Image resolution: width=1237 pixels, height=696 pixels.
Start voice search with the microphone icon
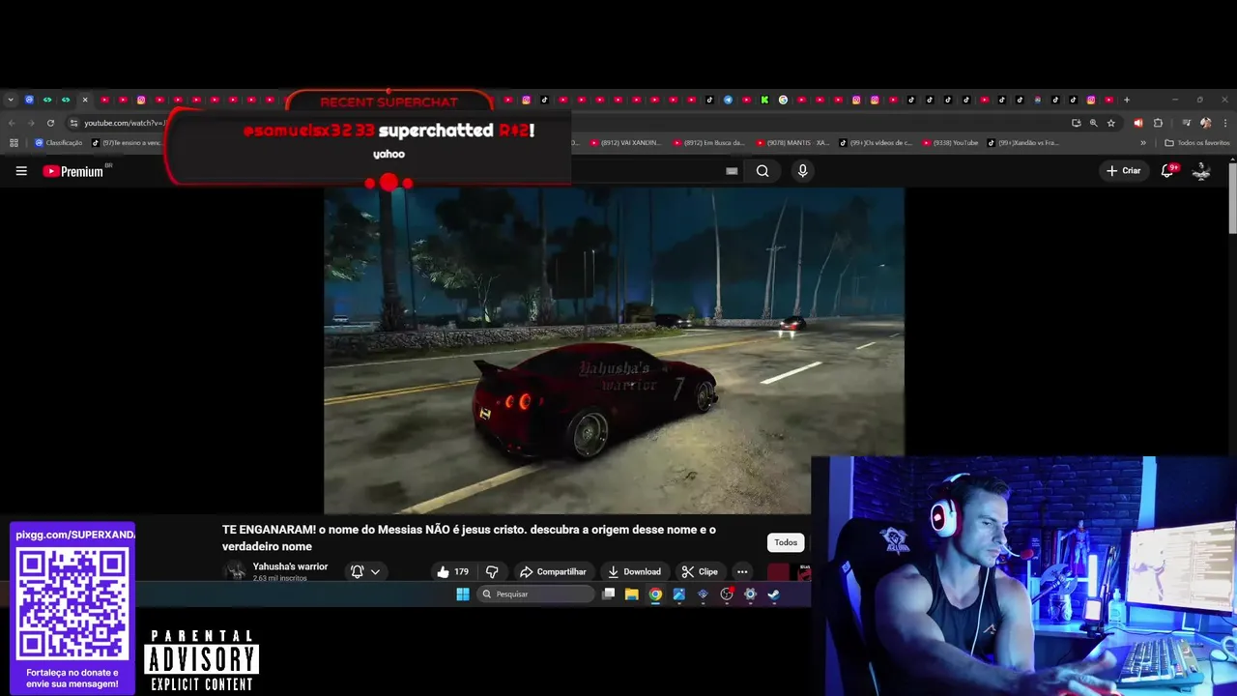tap(802, 171)
